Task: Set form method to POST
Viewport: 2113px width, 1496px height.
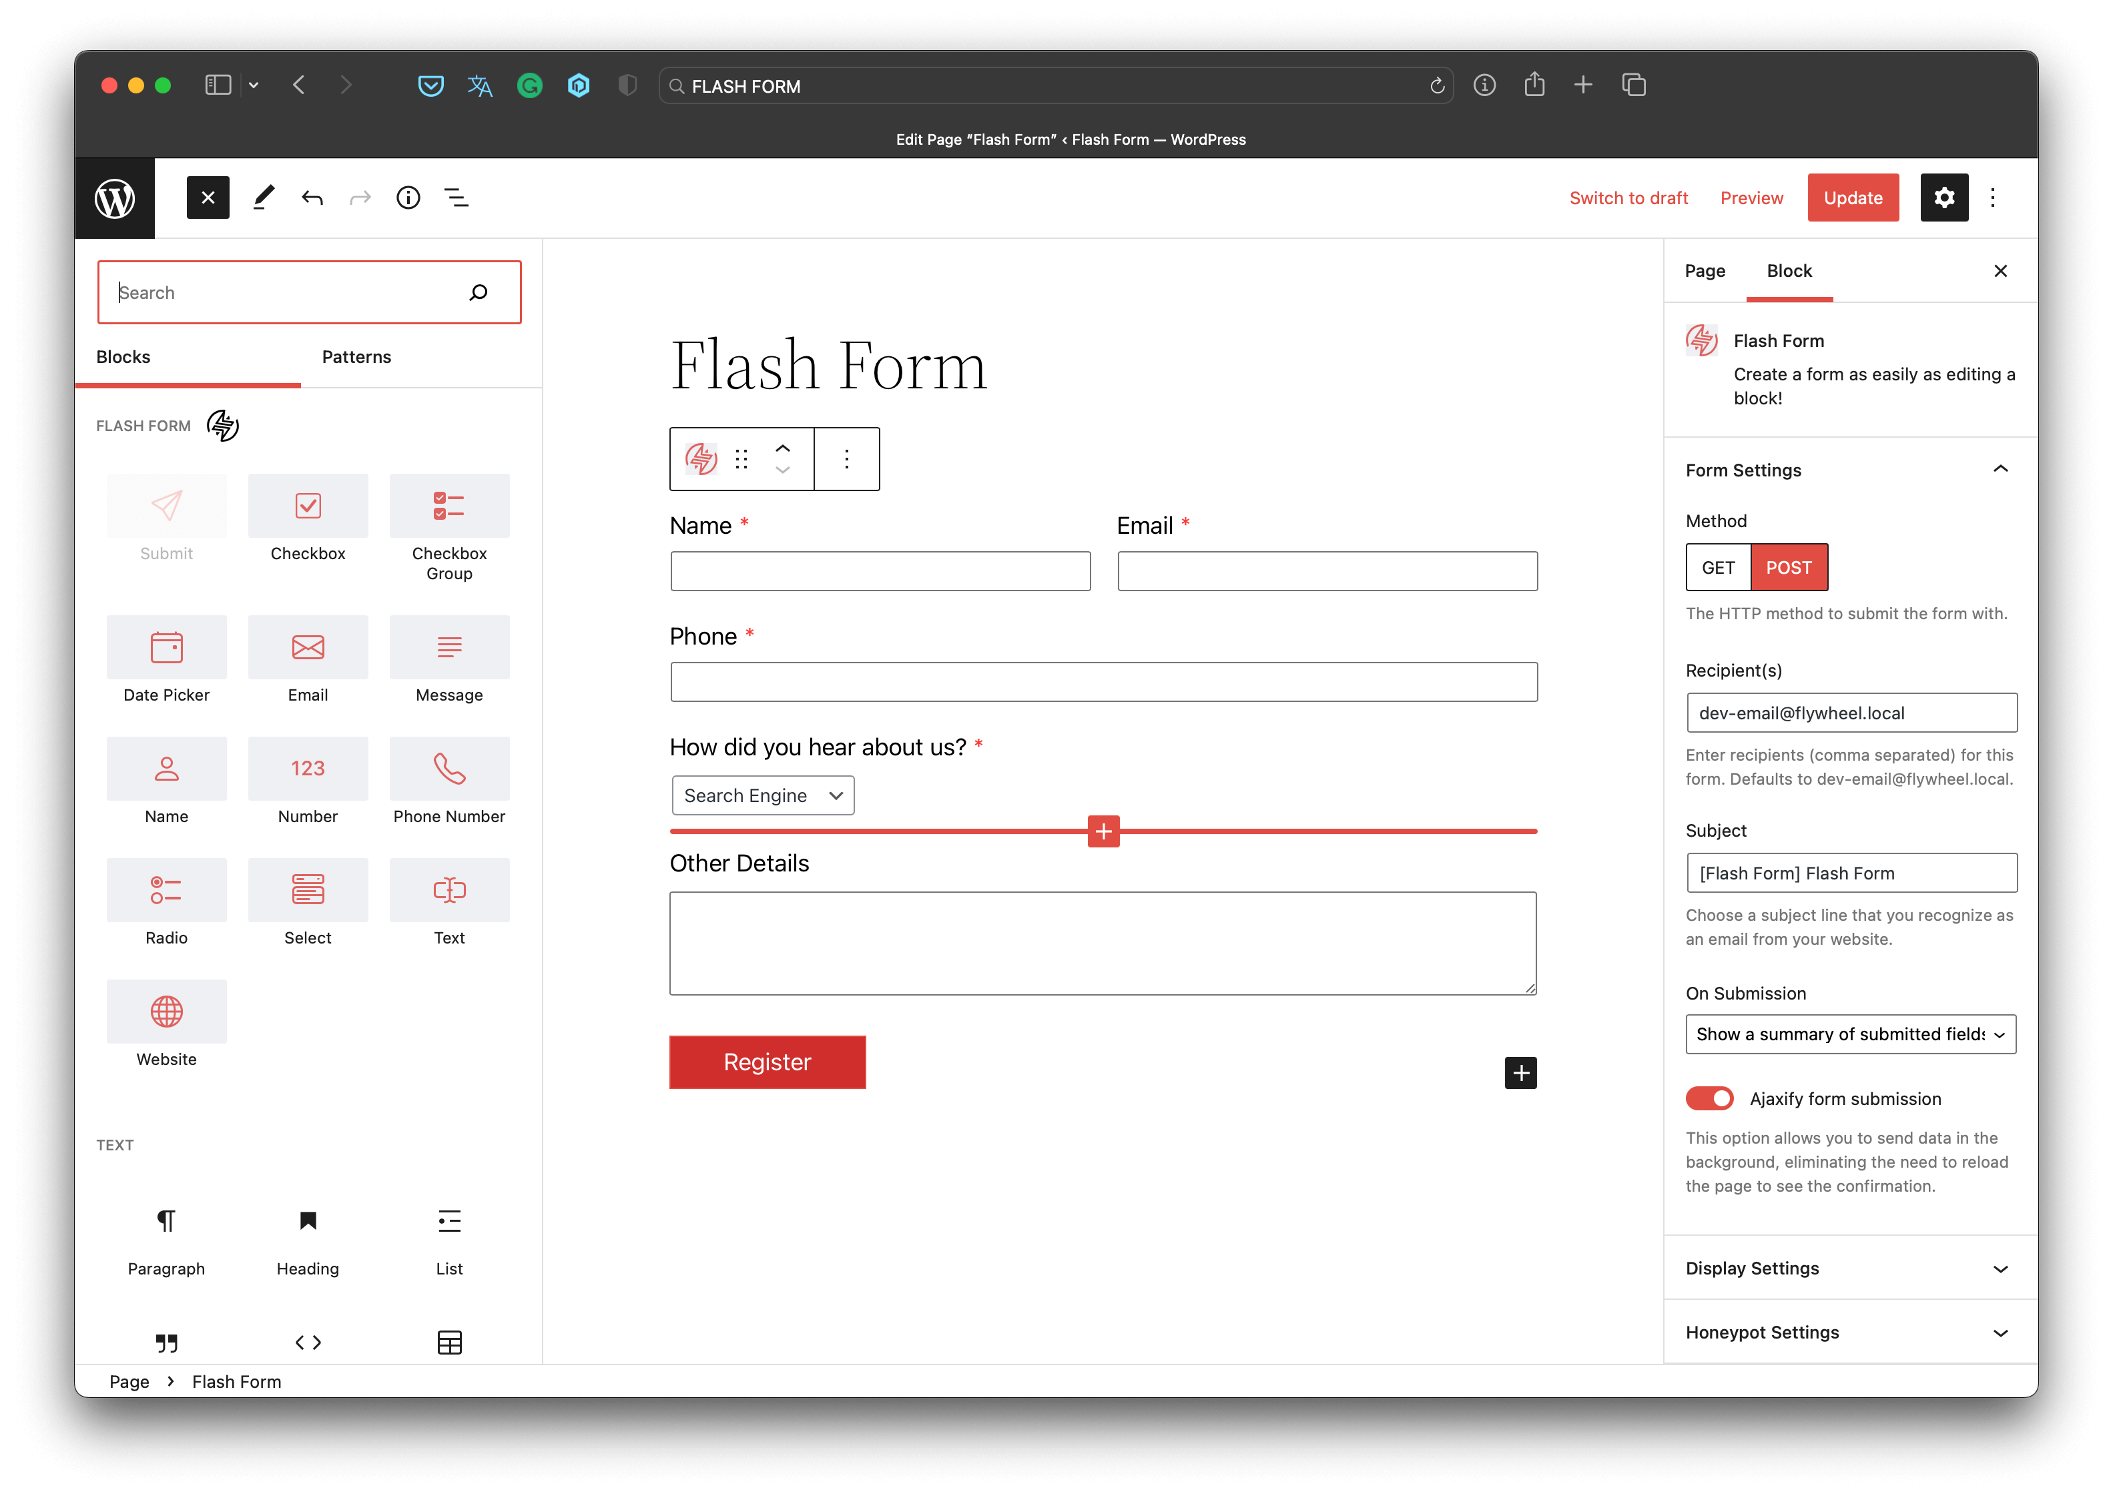Action: coord(1789,567)
